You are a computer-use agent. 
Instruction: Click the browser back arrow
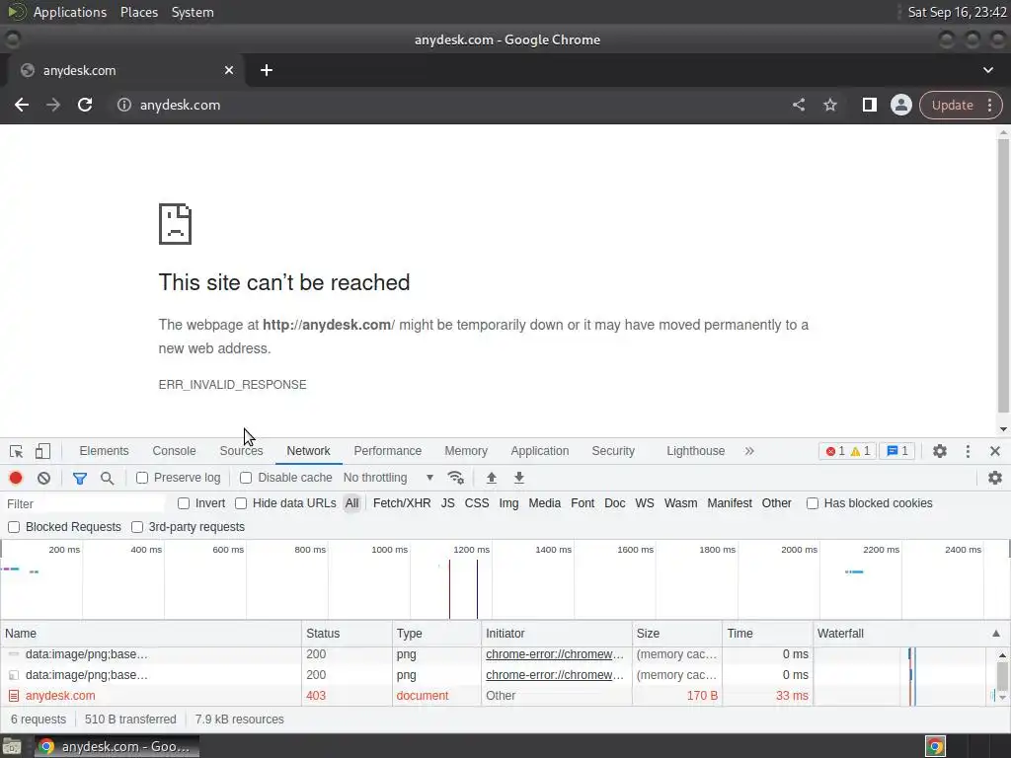pyautogui.click(x=22, y=105)
